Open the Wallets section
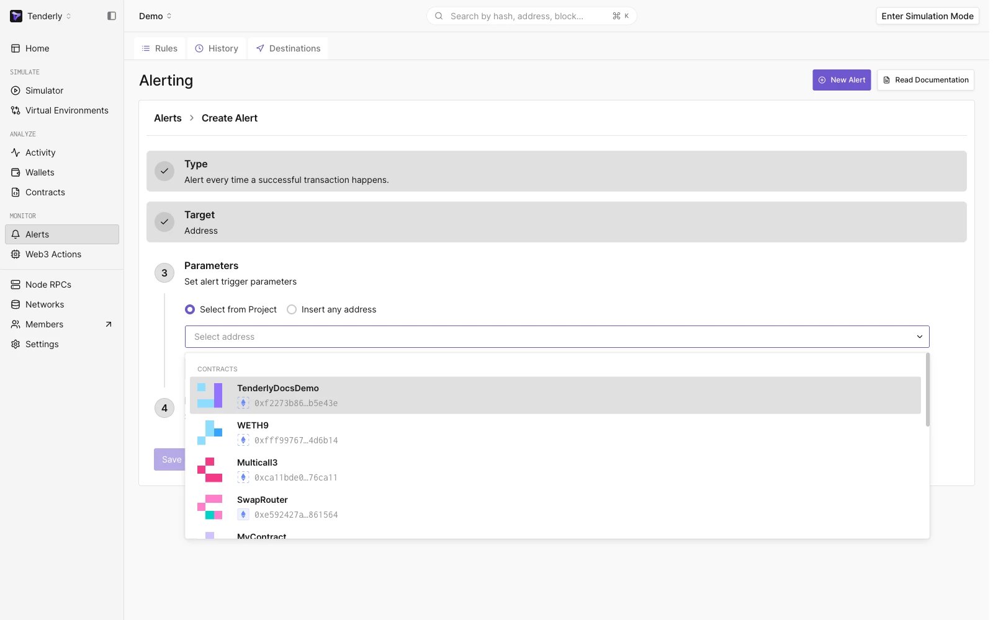The height and width of the screenshot is (620, 993). tap(62, 172)
